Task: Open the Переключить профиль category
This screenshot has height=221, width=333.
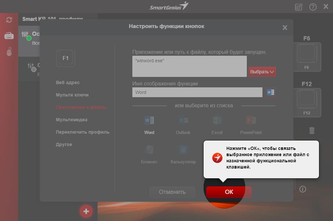Action: [83, 132]
